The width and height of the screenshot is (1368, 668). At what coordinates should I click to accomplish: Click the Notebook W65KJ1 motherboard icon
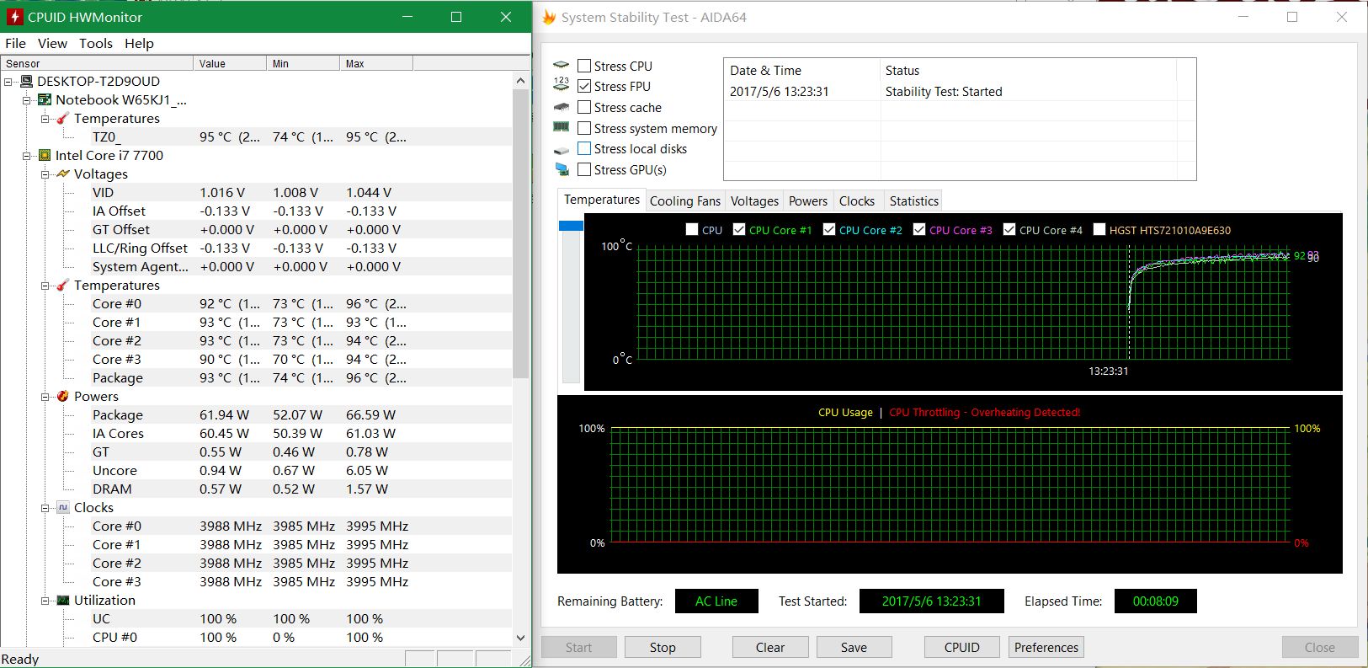tap(45, 100)
